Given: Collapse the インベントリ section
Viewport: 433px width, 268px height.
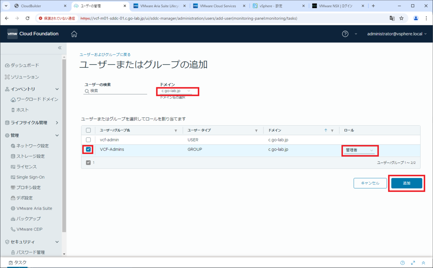Looking at the screenshot, I should [x=57, y=89].
